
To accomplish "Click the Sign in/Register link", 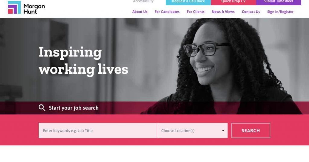I will [x=280, y=12].
